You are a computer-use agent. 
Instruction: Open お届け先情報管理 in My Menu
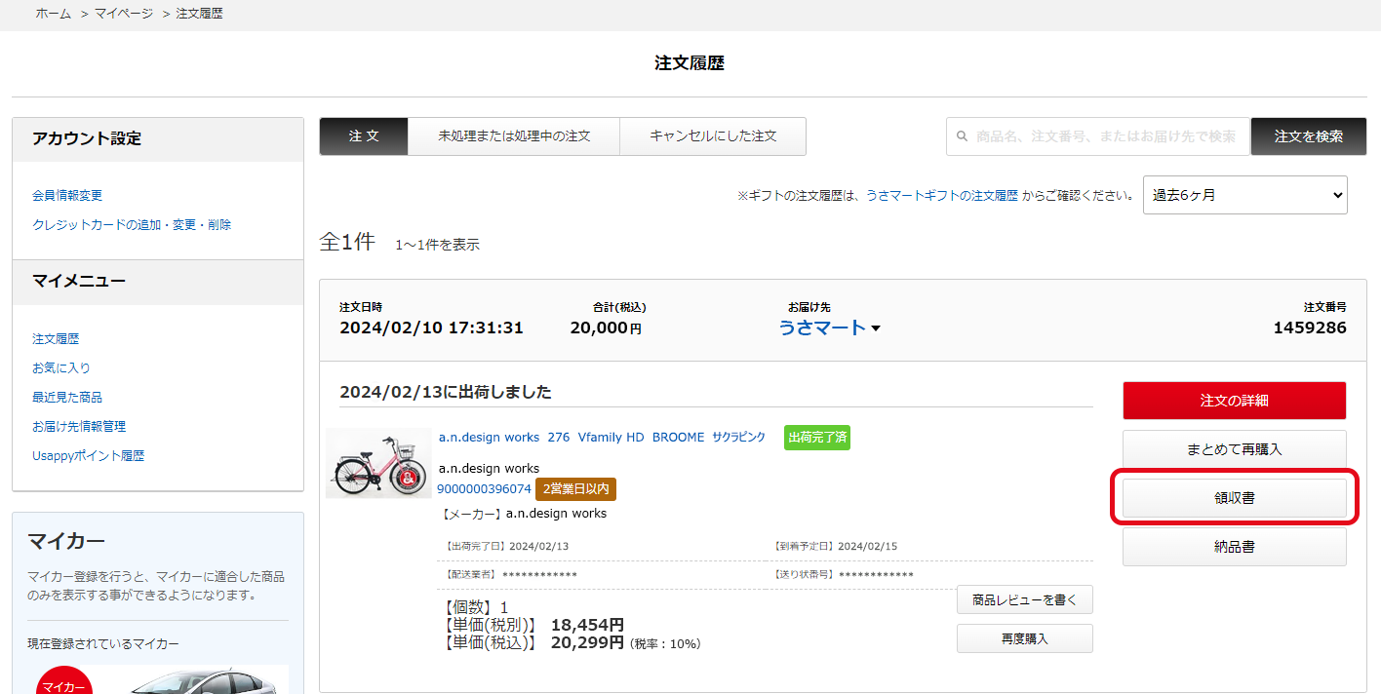click(x=79, y=426)
